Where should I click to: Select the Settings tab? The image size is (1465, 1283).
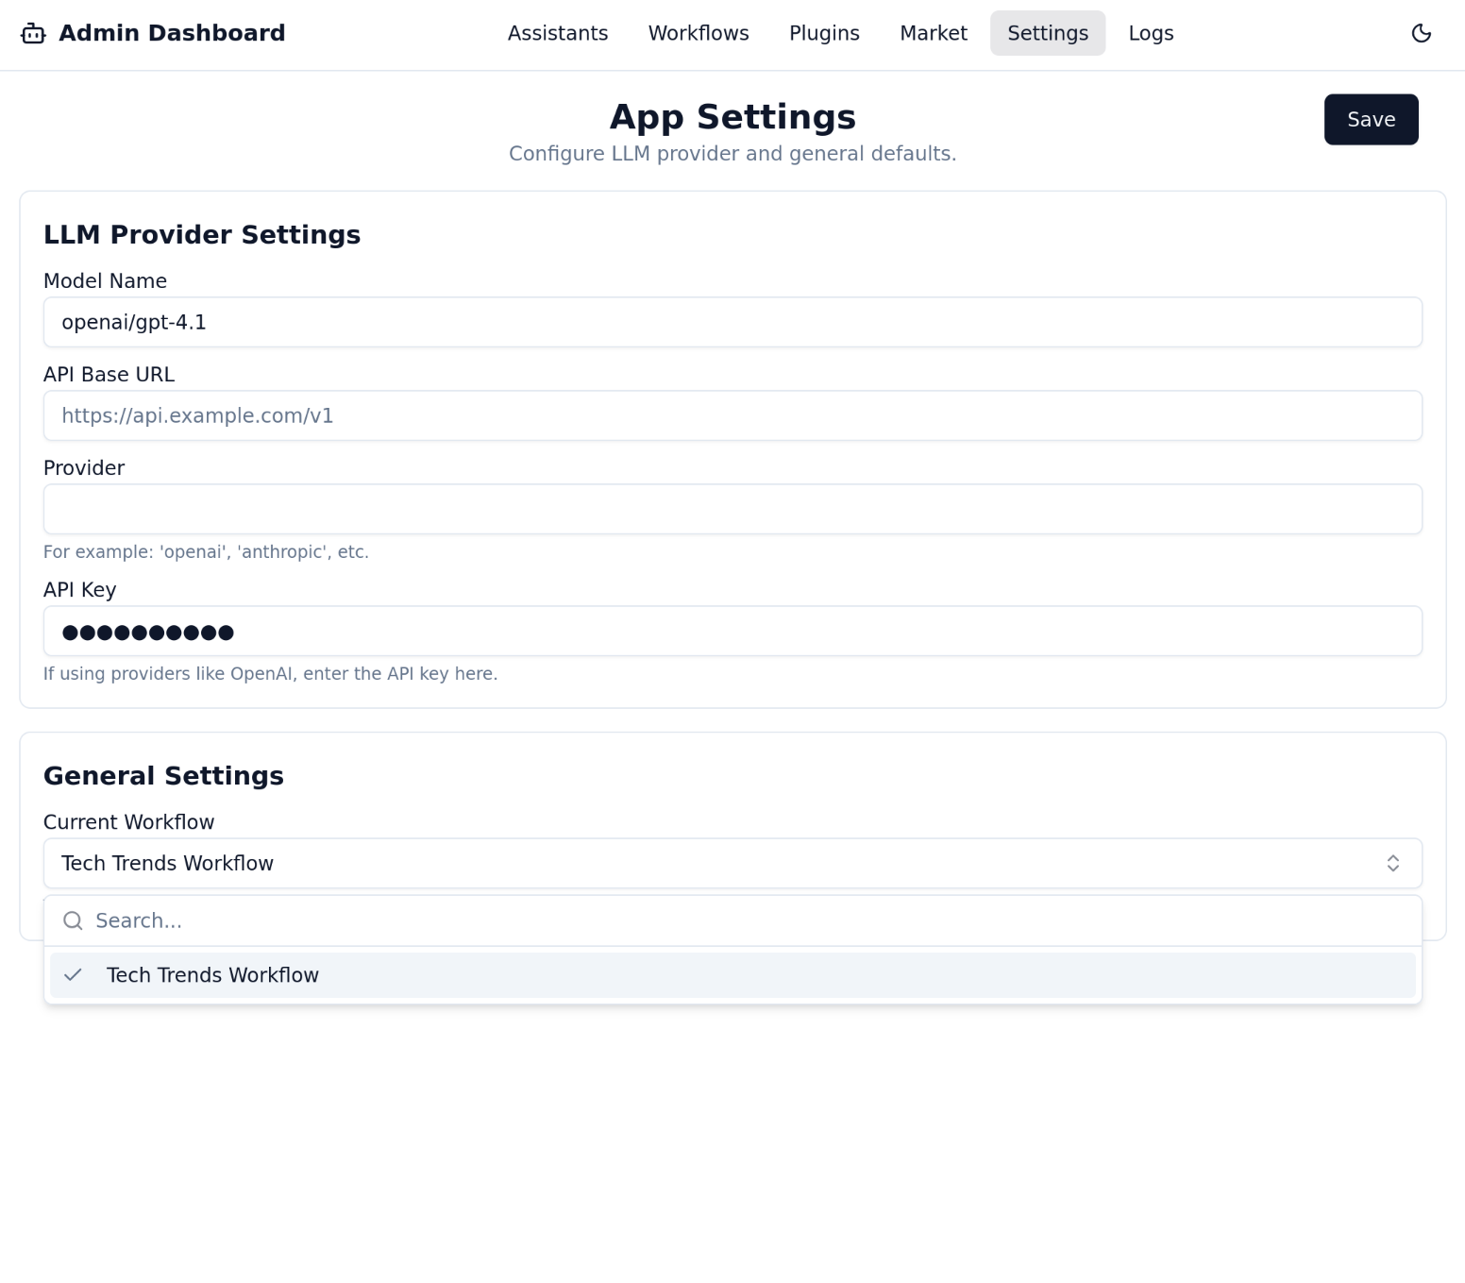1047,34
